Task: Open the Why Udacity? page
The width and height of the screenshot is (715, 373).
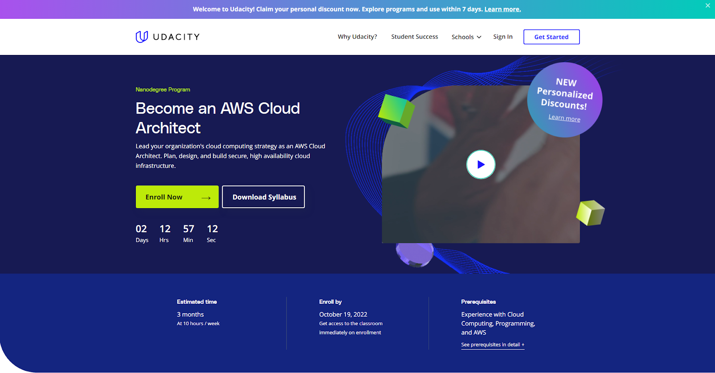Action: pyautogui.click(x=357, y=37)
